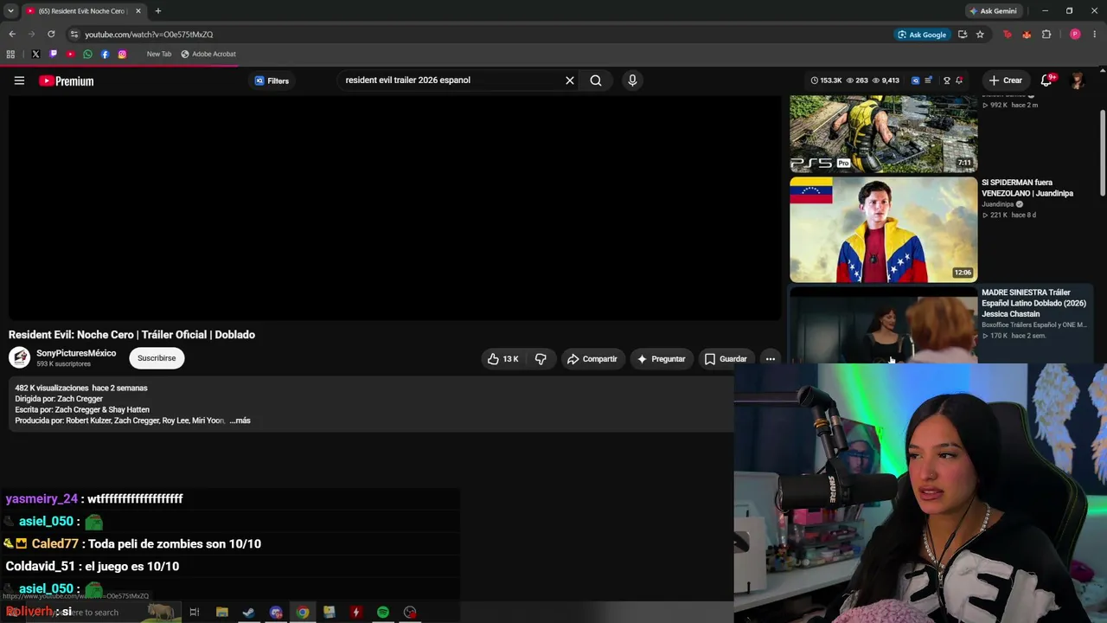This screenshot has width=1107, height=623.
Task: Open the MADRE SINIESTRA trailer thumbnail
Action: [x=883, y=325]
